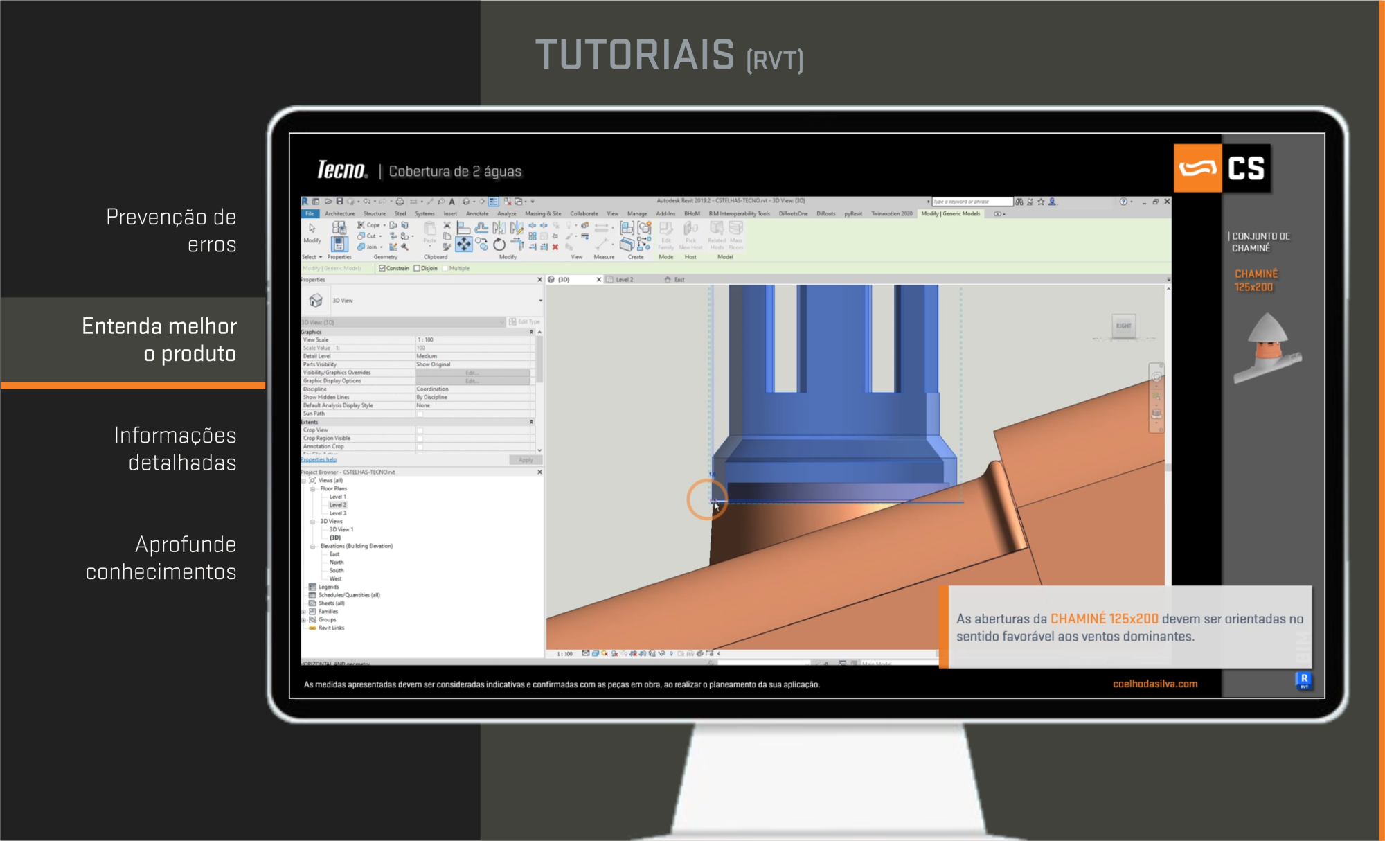1385x841 pixels.
Task: Enable the Disjoin checkbox
Action: [417, 268]
